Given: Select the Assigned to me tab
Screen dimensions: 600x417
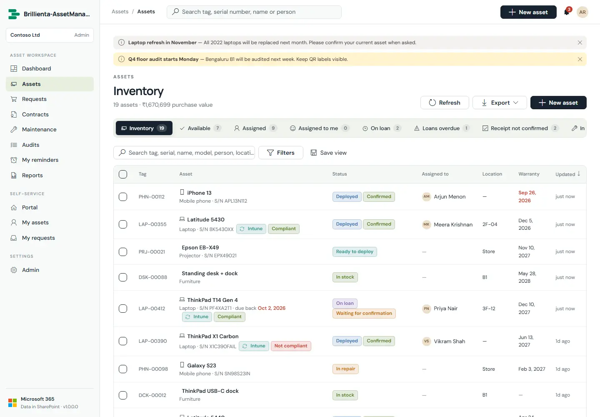Looking at the screenshot, I should point(320,128).
